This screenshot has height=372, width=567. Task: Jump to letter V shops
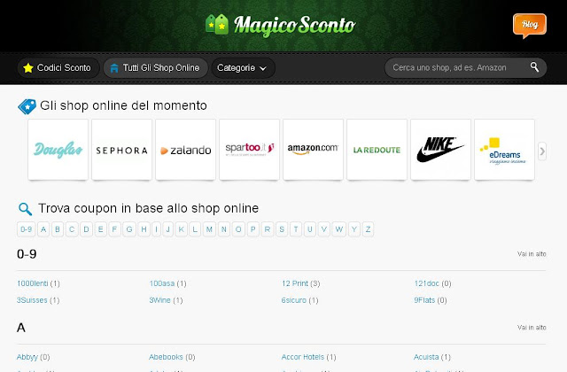pyautogui.click(x=324, y=229)
